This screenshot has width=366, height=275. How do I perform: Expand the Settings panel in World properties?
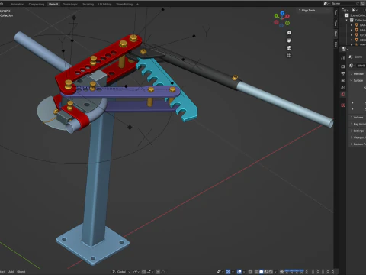tap(358, 131)
